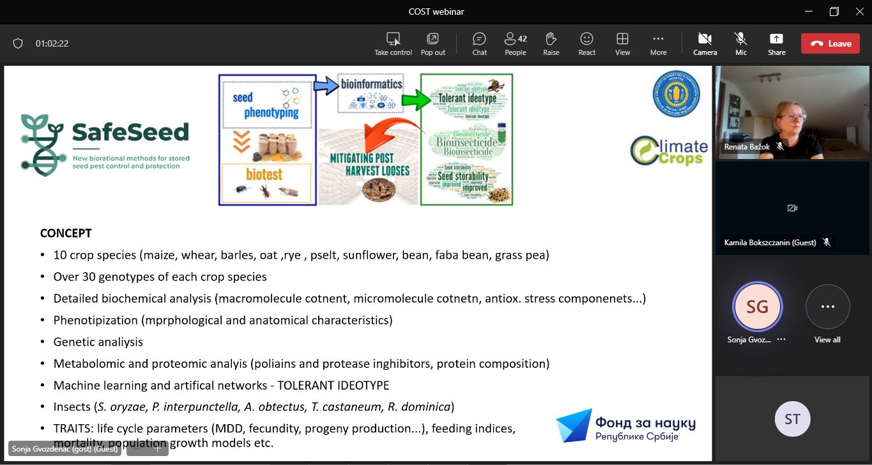Open options dots beside Sonja Gvoz... name
Viewport: 872px width, 465px height.
click(x=781, y=340)
